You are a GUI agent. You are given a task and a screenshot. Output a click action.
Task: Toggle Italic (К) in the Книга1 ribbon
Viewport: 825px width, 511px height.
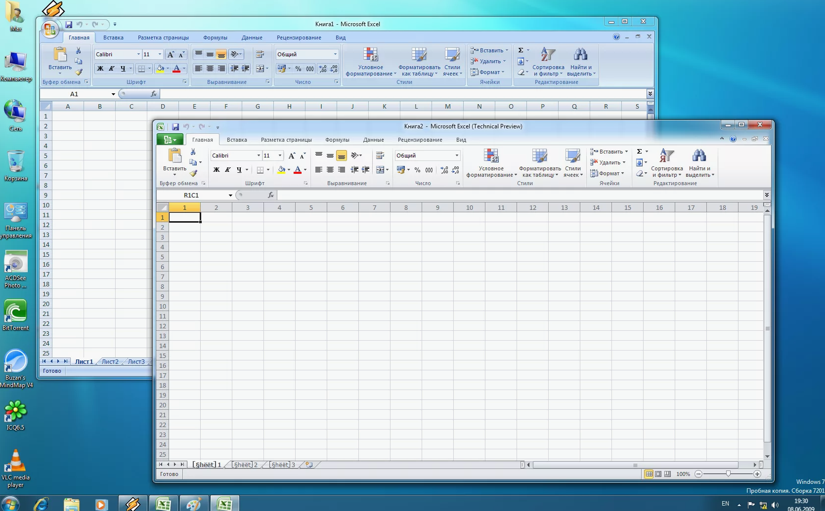[x=111, y=69]
